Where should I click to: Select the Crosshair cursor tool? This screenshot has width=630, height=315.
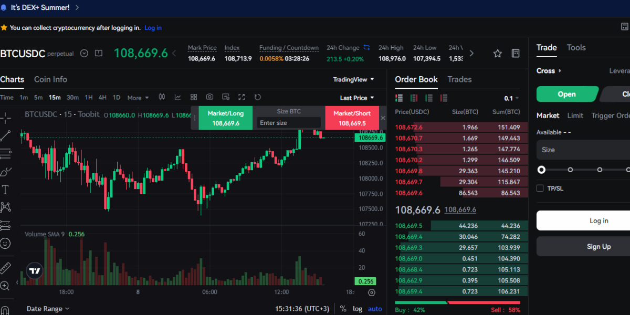6,118
